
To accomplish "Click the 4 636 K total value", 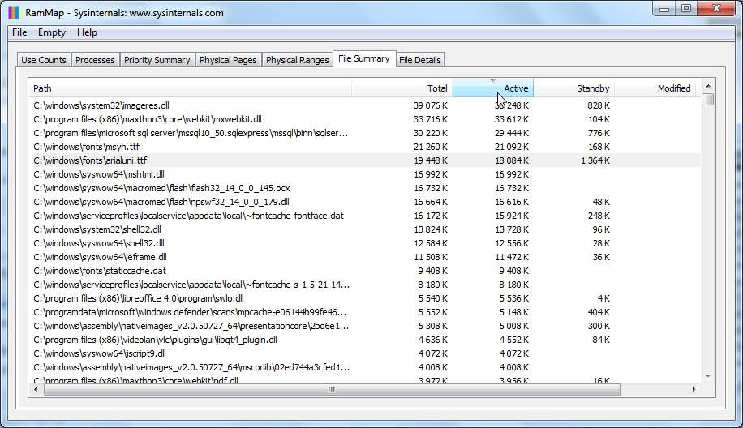I will (432, 340).
